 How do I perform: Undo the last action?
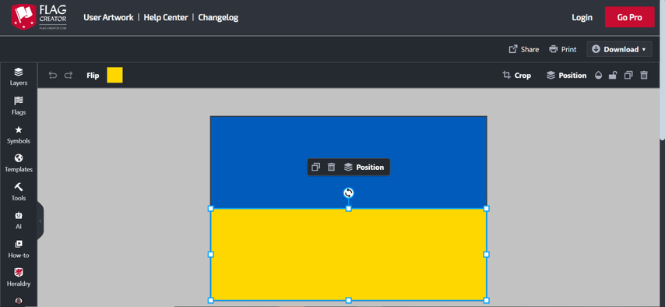53,75
